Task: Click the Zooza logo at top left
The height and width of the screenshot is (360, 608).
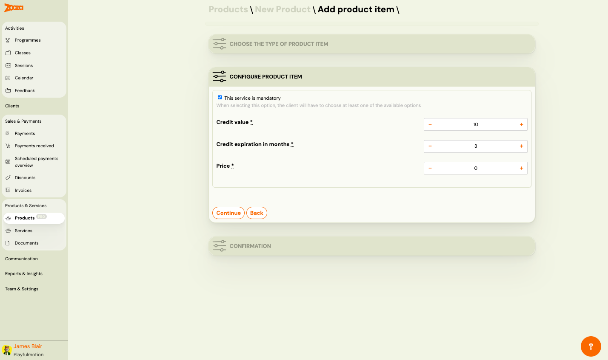Action: point(13,8)
